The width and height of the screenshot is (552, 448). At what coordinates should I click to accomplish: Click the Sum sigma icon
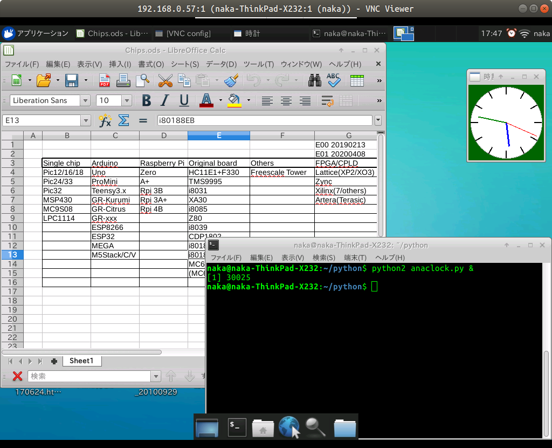pos(123,120)
